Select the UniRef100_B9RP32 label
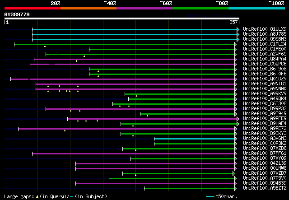289x200 pixels. (x=265, y=108)
